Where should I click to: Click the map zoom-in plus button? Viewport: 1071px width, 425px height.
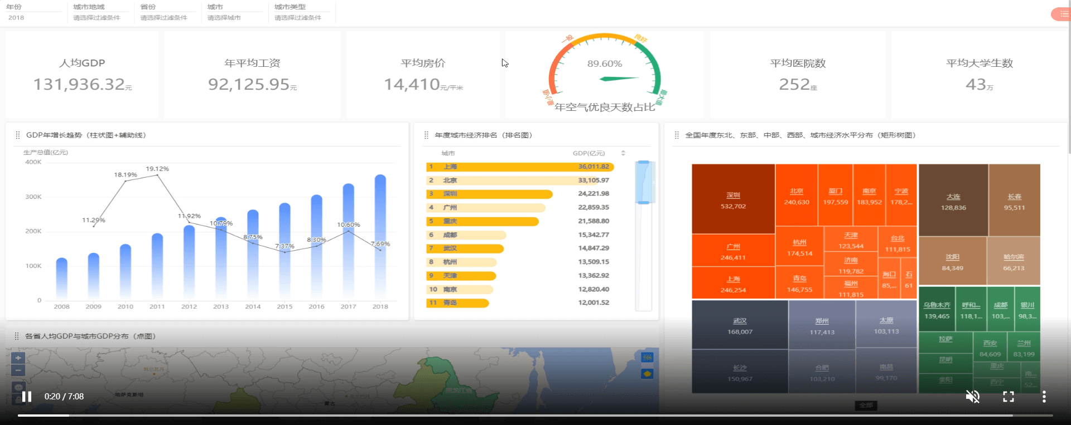pos(18,358)
